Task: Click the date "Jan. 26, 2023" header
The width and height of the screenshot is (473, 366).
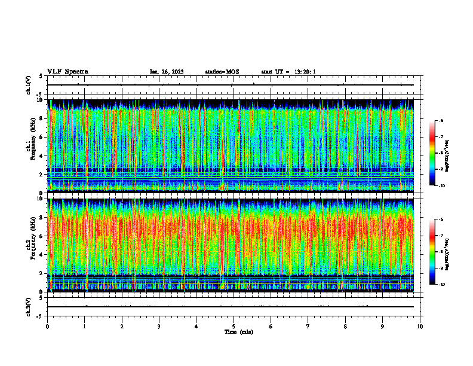Action: [167, 72]
